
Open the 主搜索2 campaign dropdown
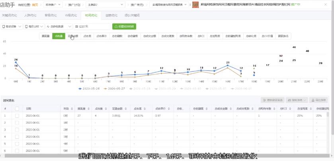105,4
